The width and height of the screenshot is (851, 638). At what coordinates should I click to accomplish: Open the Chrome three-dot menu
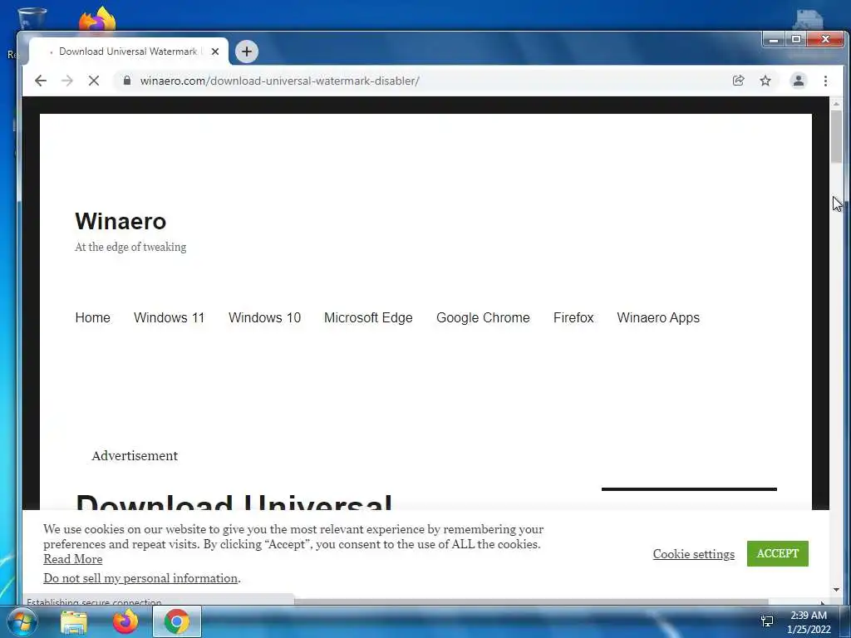[825, 81]
